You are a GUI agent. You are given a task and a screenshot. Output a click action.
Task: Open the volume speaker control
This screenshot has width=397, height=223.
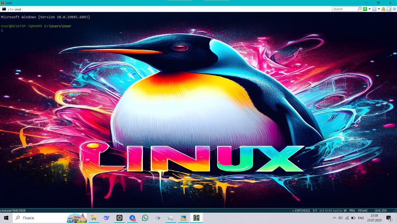pyautogui.click(x=341, y=218)
